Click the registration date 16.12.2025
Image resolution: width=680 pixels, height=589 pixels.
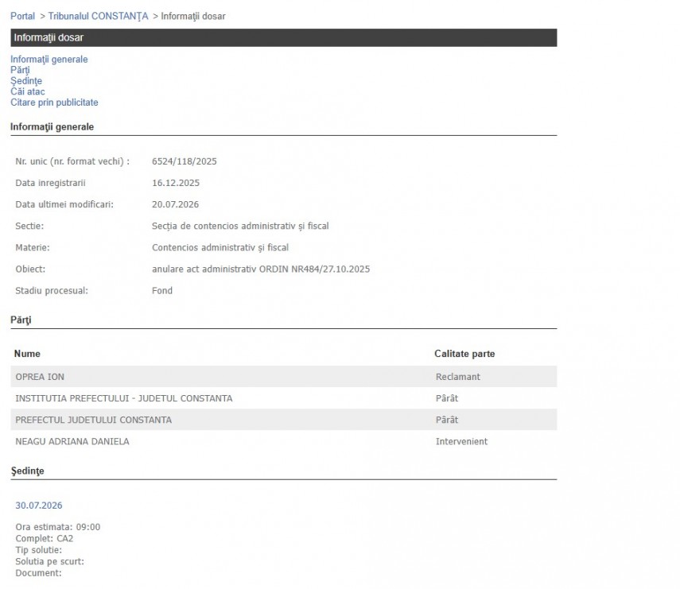tap(176, 183)
